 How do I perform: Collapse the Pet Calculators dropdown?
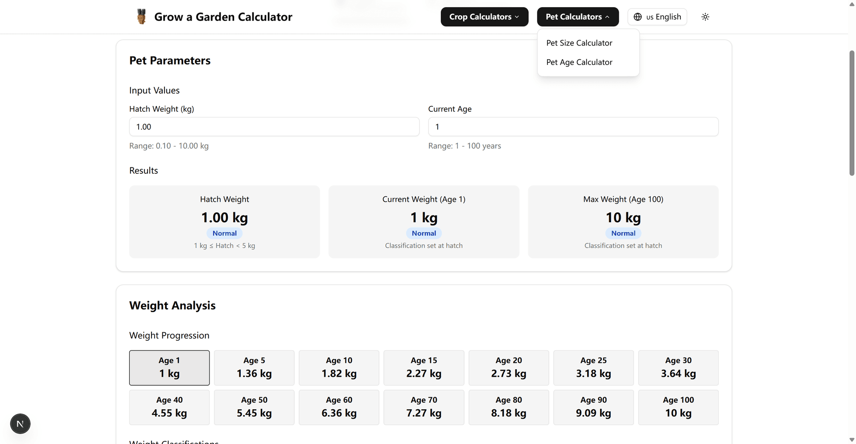coord(577,16)
